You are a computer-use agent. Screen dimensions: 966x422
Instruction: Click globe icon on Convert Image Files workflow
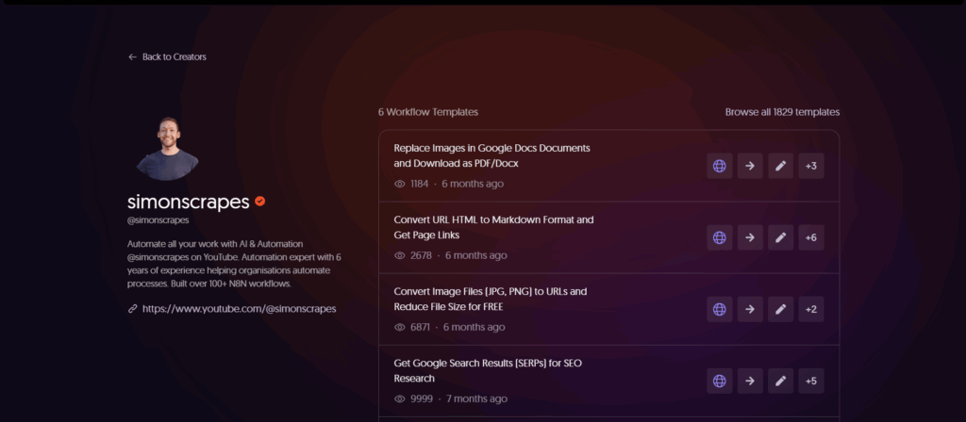720,309
